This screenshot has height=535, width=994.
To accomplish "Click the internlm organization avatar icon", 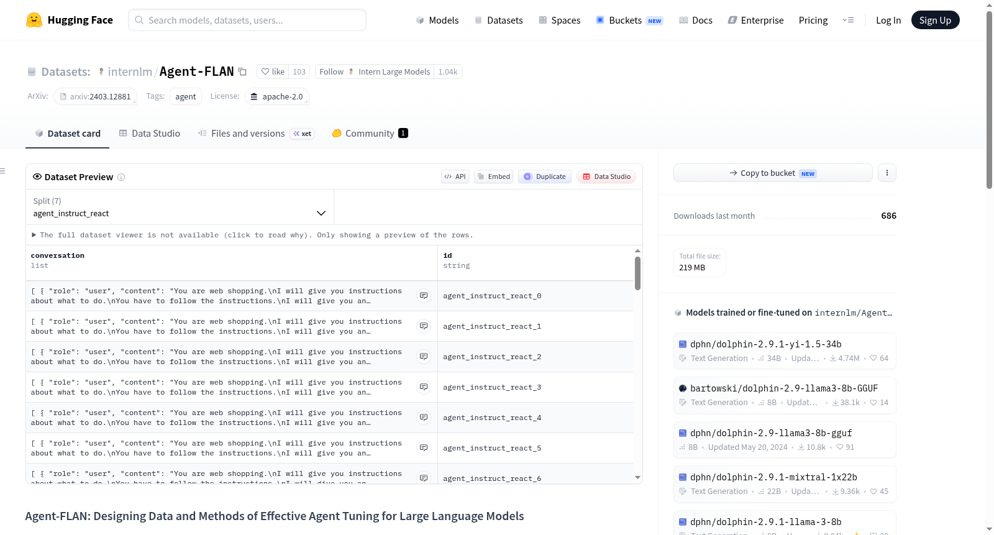I will 101,72.
